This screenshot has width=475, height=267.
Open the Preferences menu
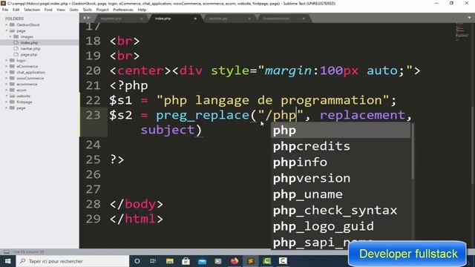[x=123, y=10]
